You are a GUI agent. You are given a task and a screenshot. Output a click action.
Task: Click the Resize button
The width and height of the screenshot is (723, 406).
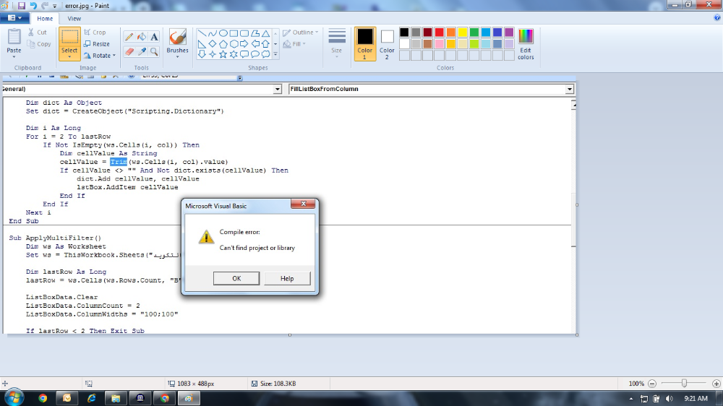(x=96, y=44)
